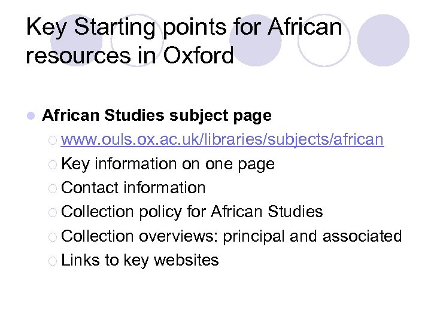Select the Contact information line
This screenshot has height=323, width=431.
133,188
